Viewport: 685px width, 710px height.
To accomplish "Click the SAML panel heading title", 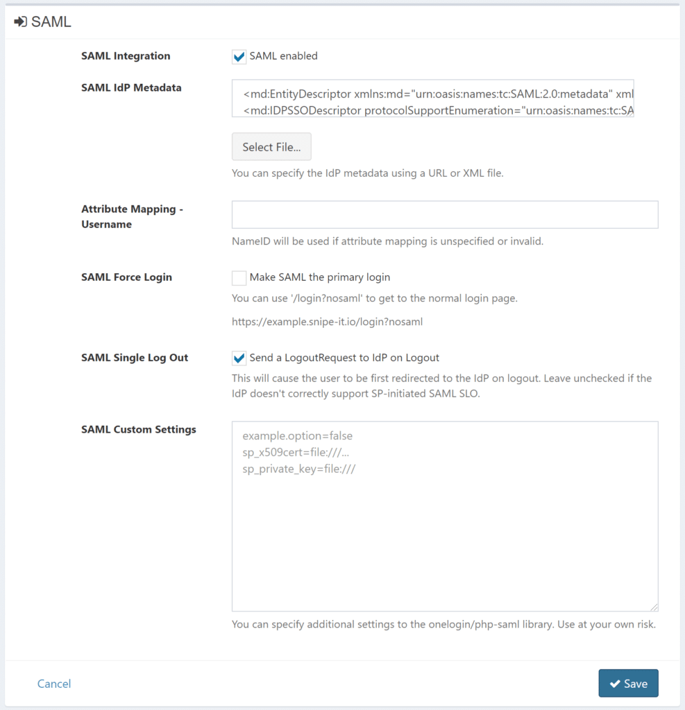I will [x=51, y=22].
